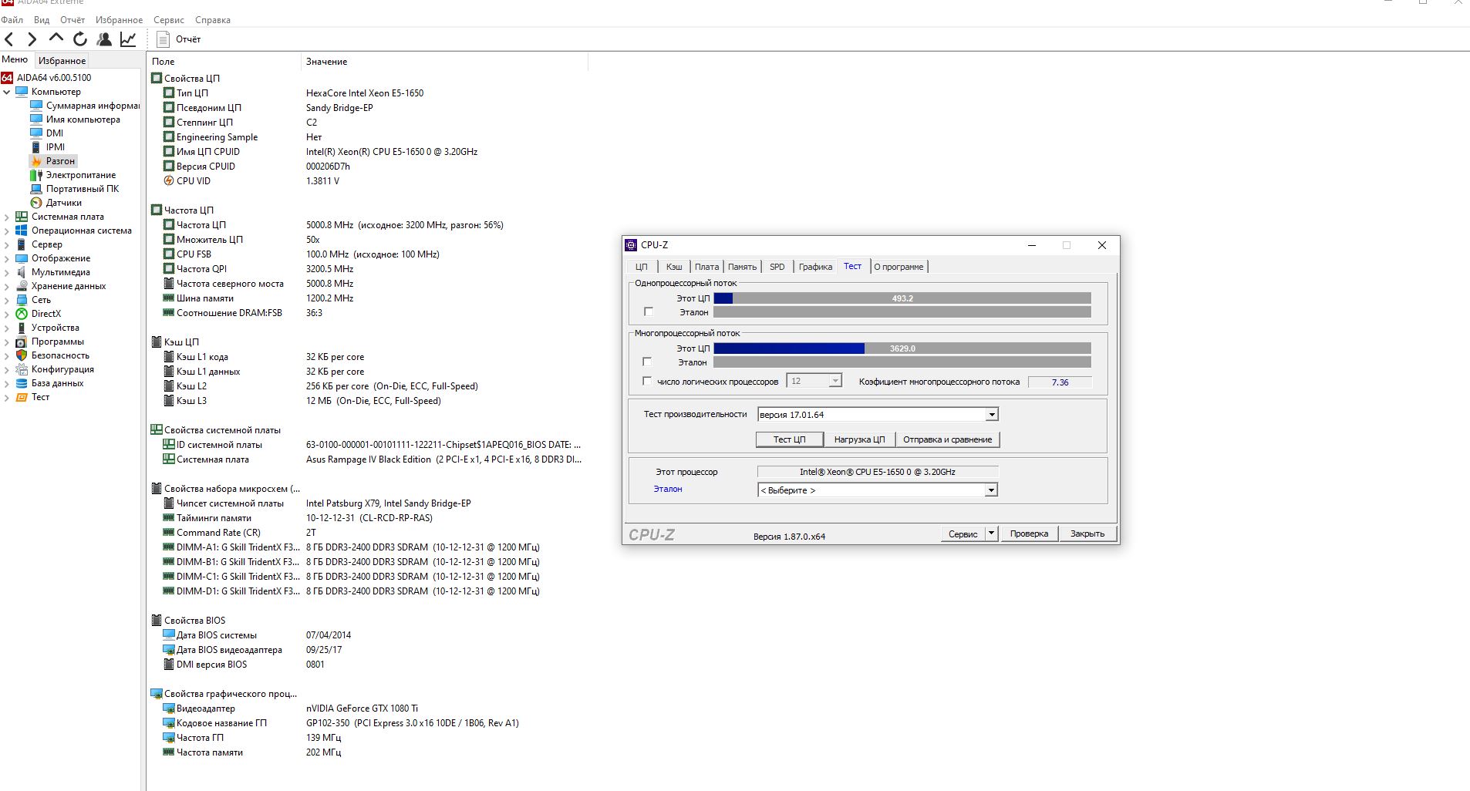Image resolution: width=1470 pixels, height=791 pixels.
Task: Expand the Операционная система node
Action: coord(7,231)
